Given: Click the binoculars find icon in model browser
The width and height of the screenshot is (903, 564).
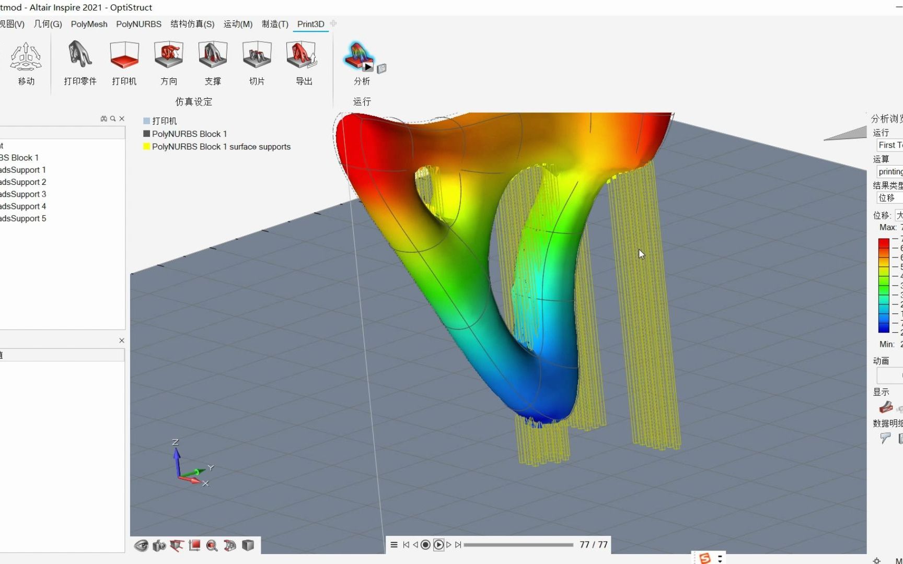Looking at the screenshot, I should [103, 119].
